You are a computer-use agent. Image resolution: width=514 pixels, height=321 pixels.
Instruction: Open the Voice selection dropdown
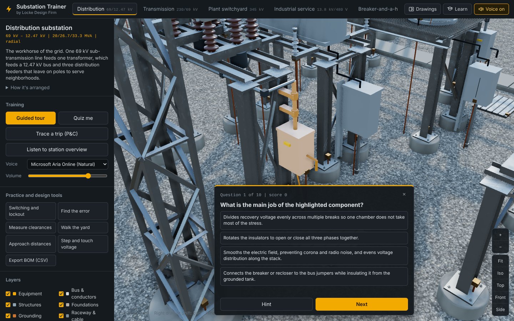67,164
